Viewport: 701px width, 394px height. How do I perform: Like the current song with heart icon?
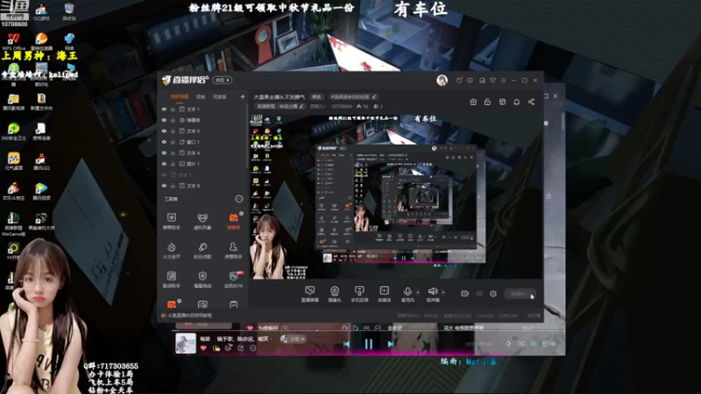coord(203,348)
